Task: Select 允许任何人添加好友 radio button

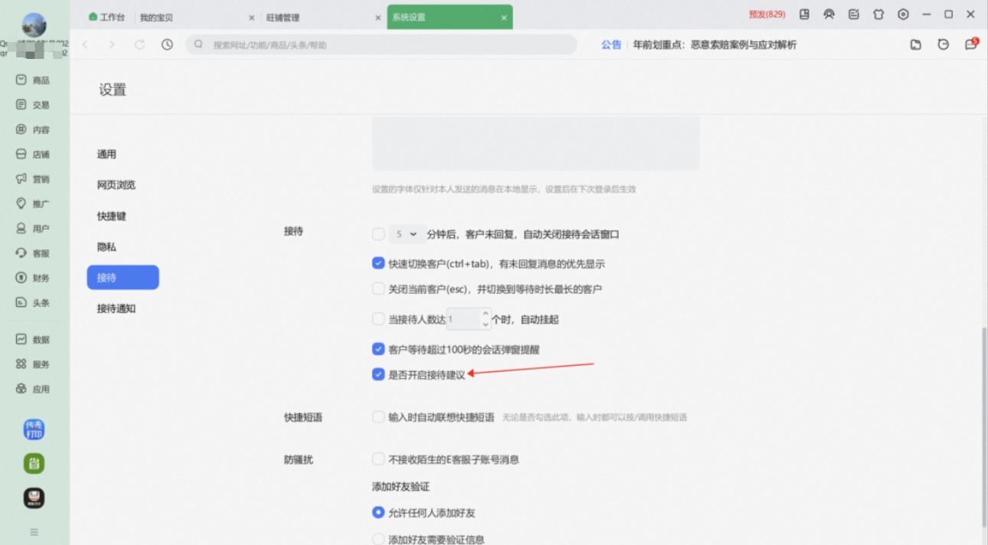Action: [x=378, y=512]
